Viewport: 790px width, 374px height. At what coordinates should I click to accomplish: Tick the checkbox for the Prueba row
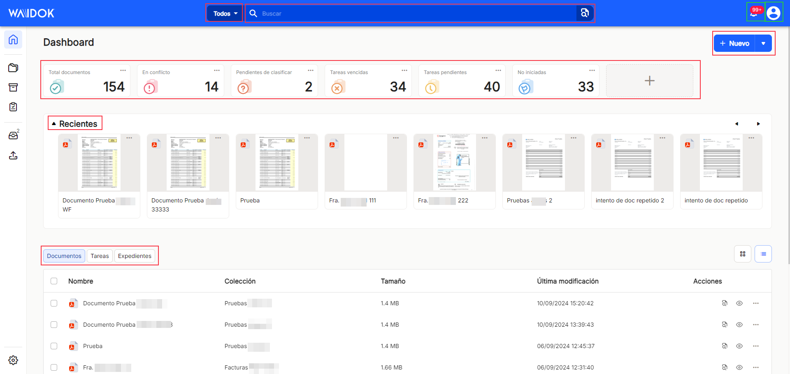click(54, 346)
